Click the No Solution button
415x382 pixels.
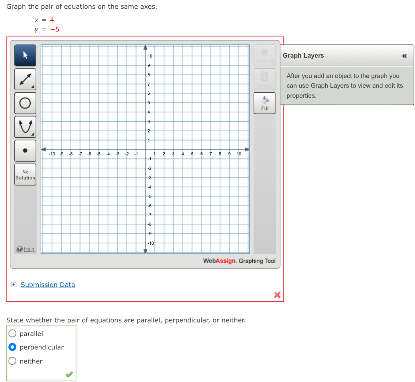coord(25,175)
